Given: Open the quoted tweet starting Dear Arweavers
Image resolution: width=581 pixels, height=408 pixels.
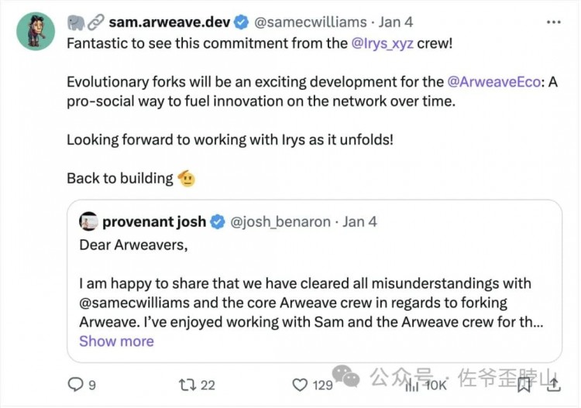Looking at the screenshot, I should [x=315, y=281].
